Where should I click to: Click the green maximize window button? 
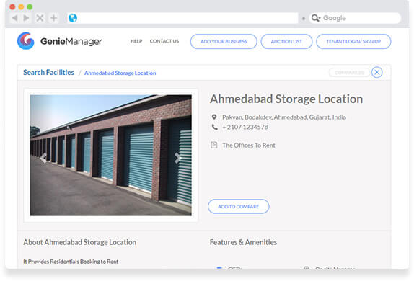pyautogui.click(x=30, y=7)
